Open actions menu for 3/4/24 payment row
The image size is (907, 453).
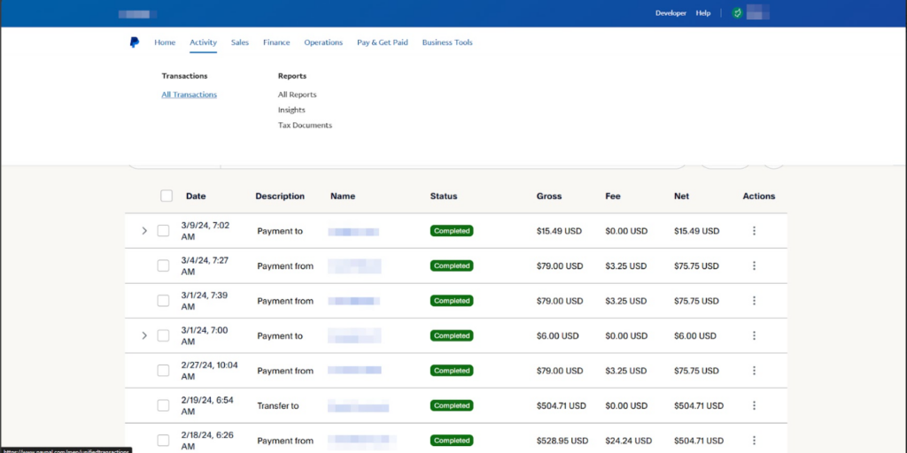coord(754,265)
